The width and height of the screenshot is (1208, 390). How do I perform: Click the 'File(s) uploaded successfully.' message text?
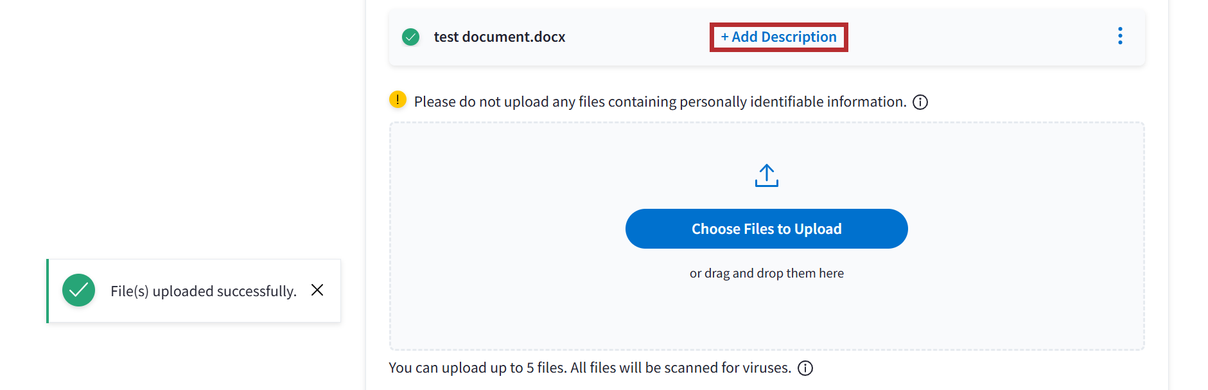203,292
